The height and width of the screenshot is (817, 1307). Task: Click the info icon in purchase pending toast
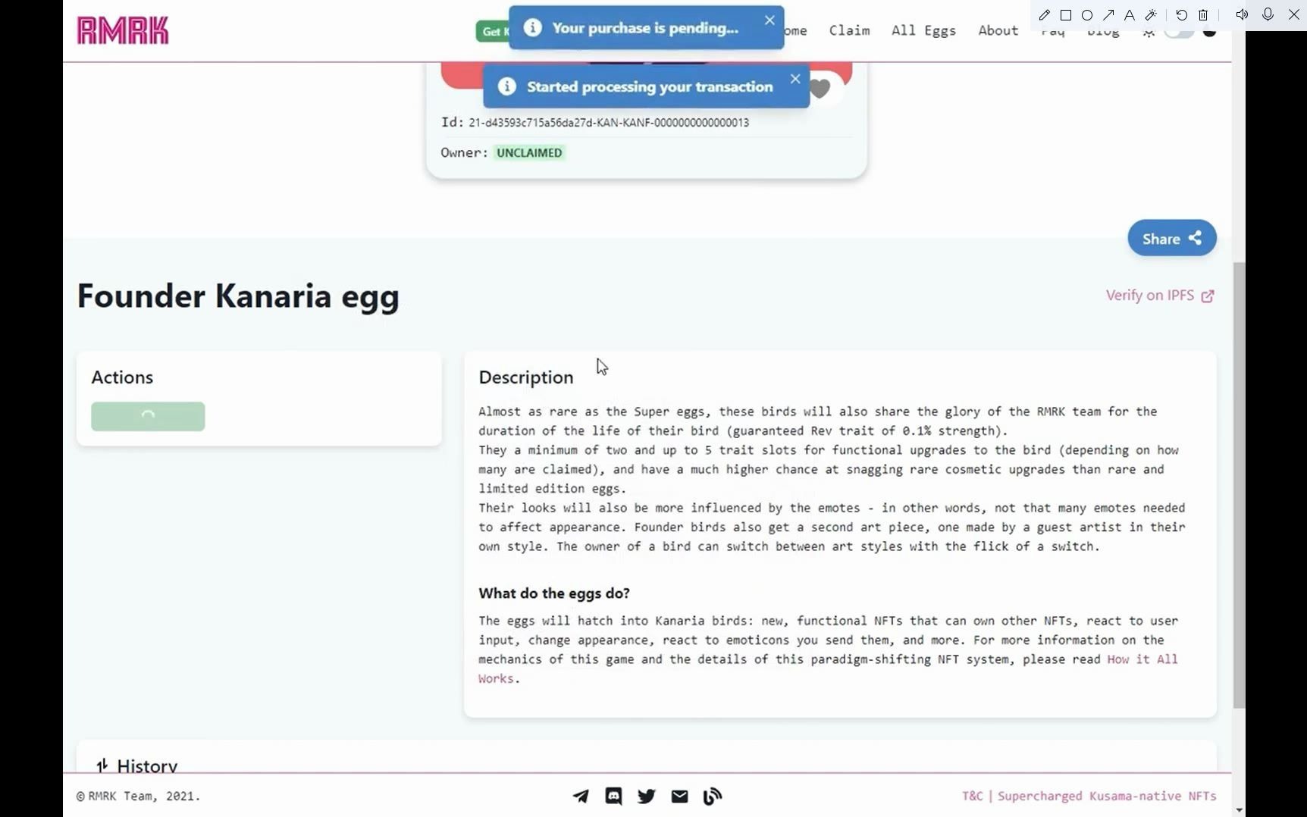pos(533,28)
